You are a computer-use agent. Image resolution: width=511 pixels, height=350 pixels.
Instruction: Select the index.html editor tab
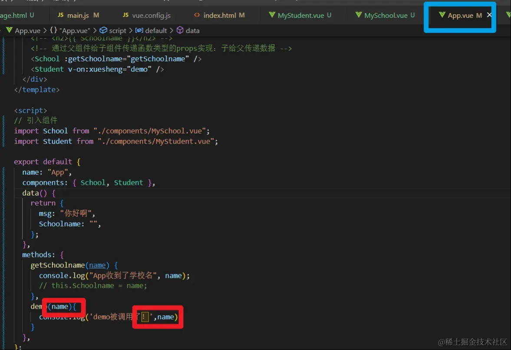(219, 15)
